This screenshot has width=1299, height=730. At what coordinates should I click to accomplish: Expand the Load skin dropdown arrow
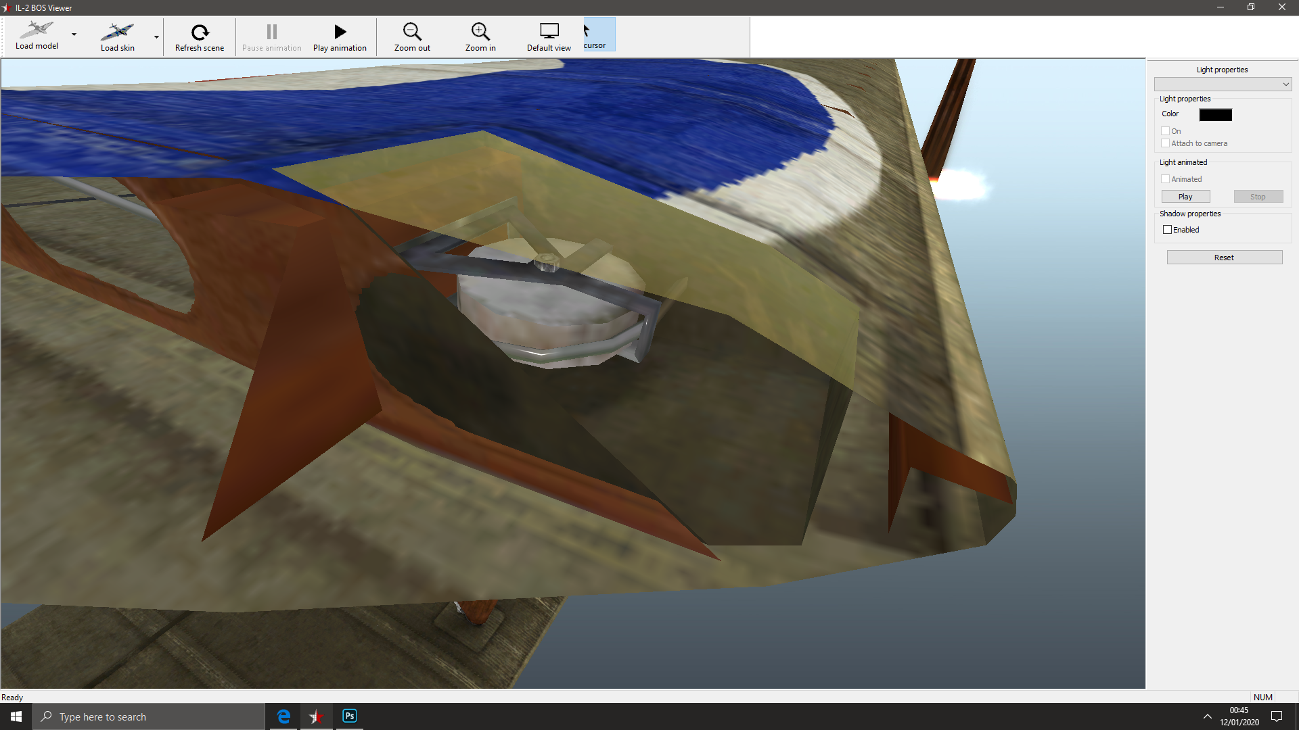click(156, 36)
